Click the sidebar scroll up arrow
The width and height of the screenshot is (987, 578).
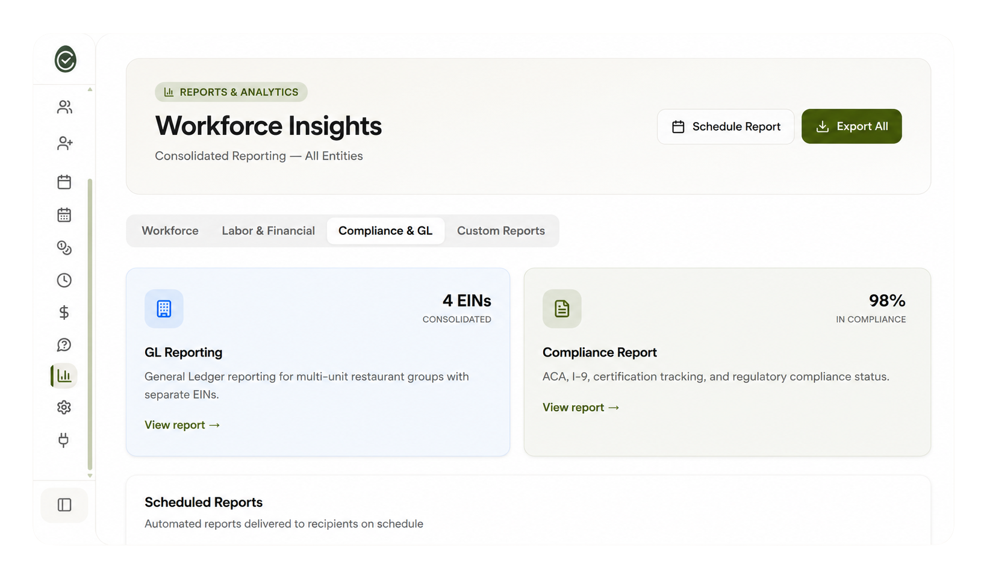[x=90, y=89]
